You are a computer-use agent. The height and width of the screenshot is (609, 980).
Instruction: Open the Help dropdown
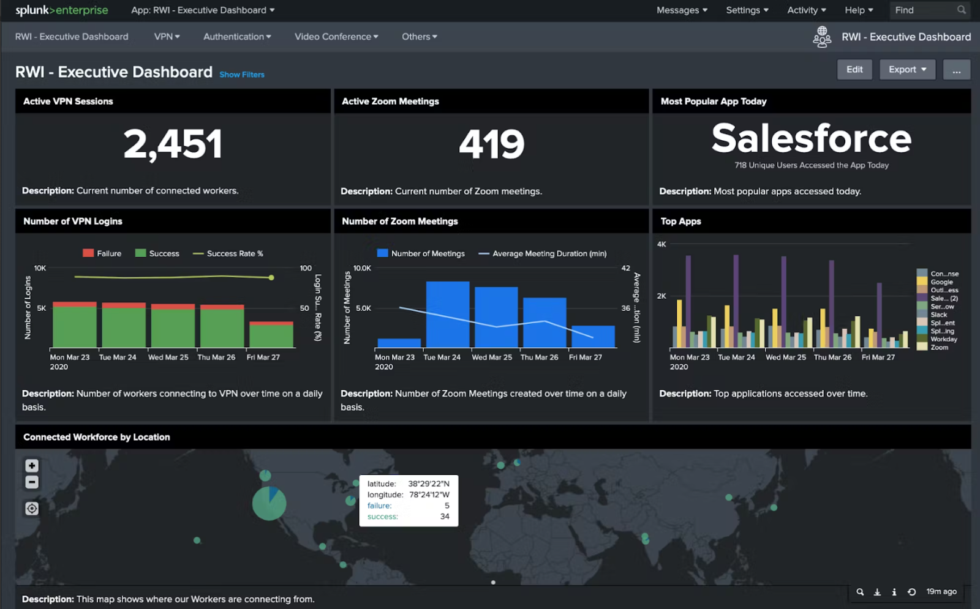[x=859, y=10]
